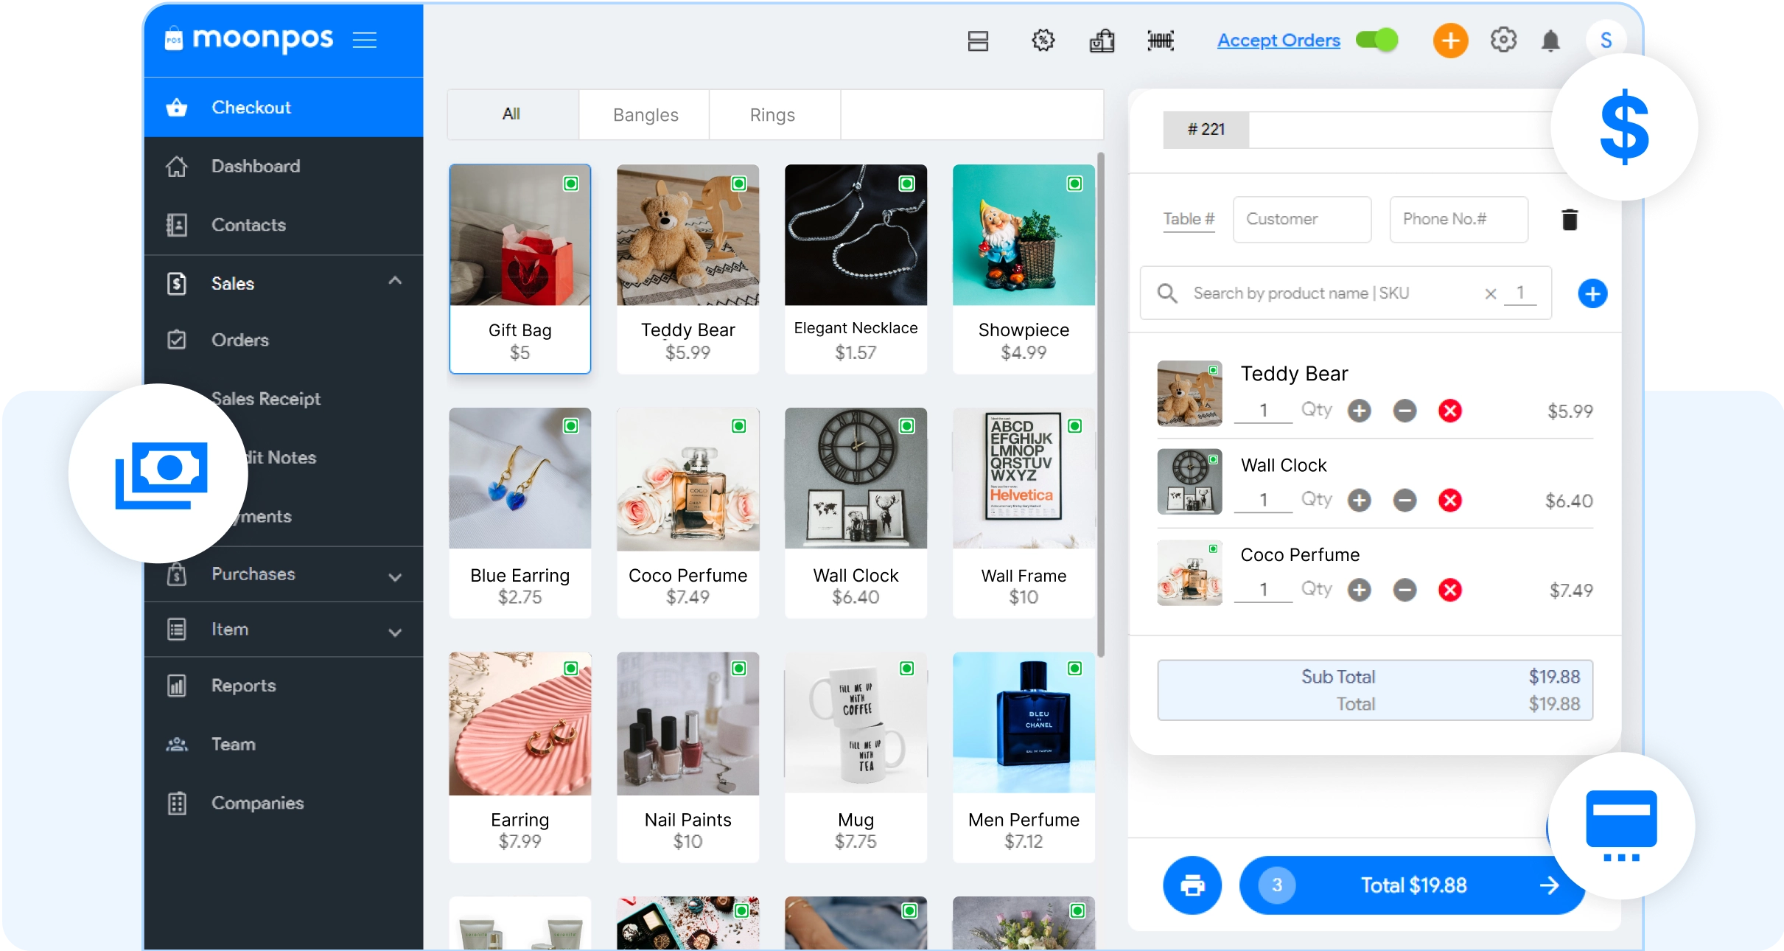This screenshot has width=1784, height=951.
Task: Click the orange plus add button
Action: [x=1450, y=41]
